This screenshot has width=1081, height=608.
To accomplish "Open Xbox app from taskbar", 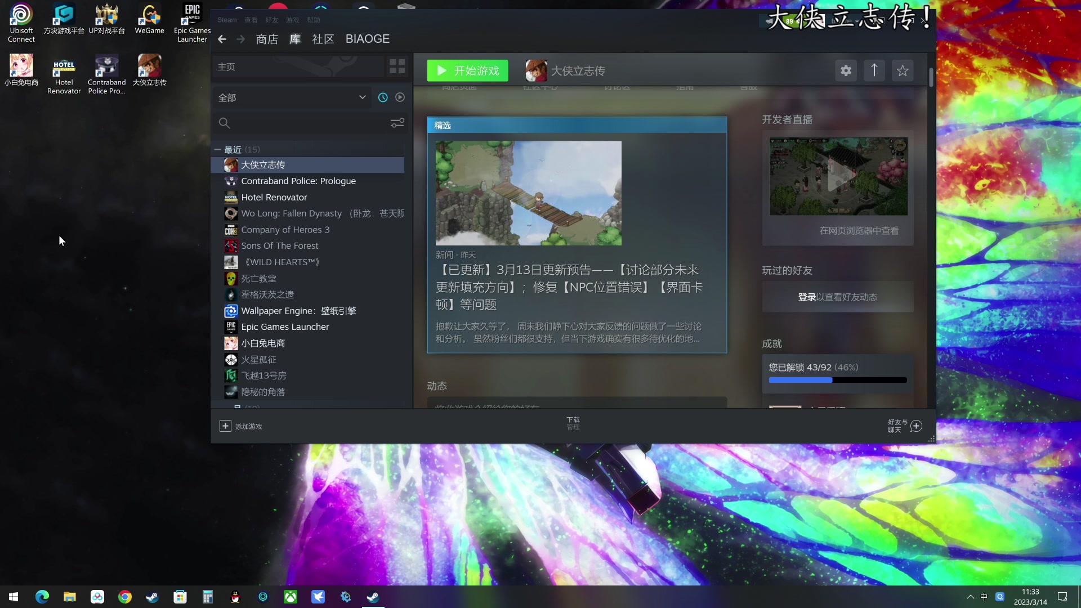I will tap(291, 597).
